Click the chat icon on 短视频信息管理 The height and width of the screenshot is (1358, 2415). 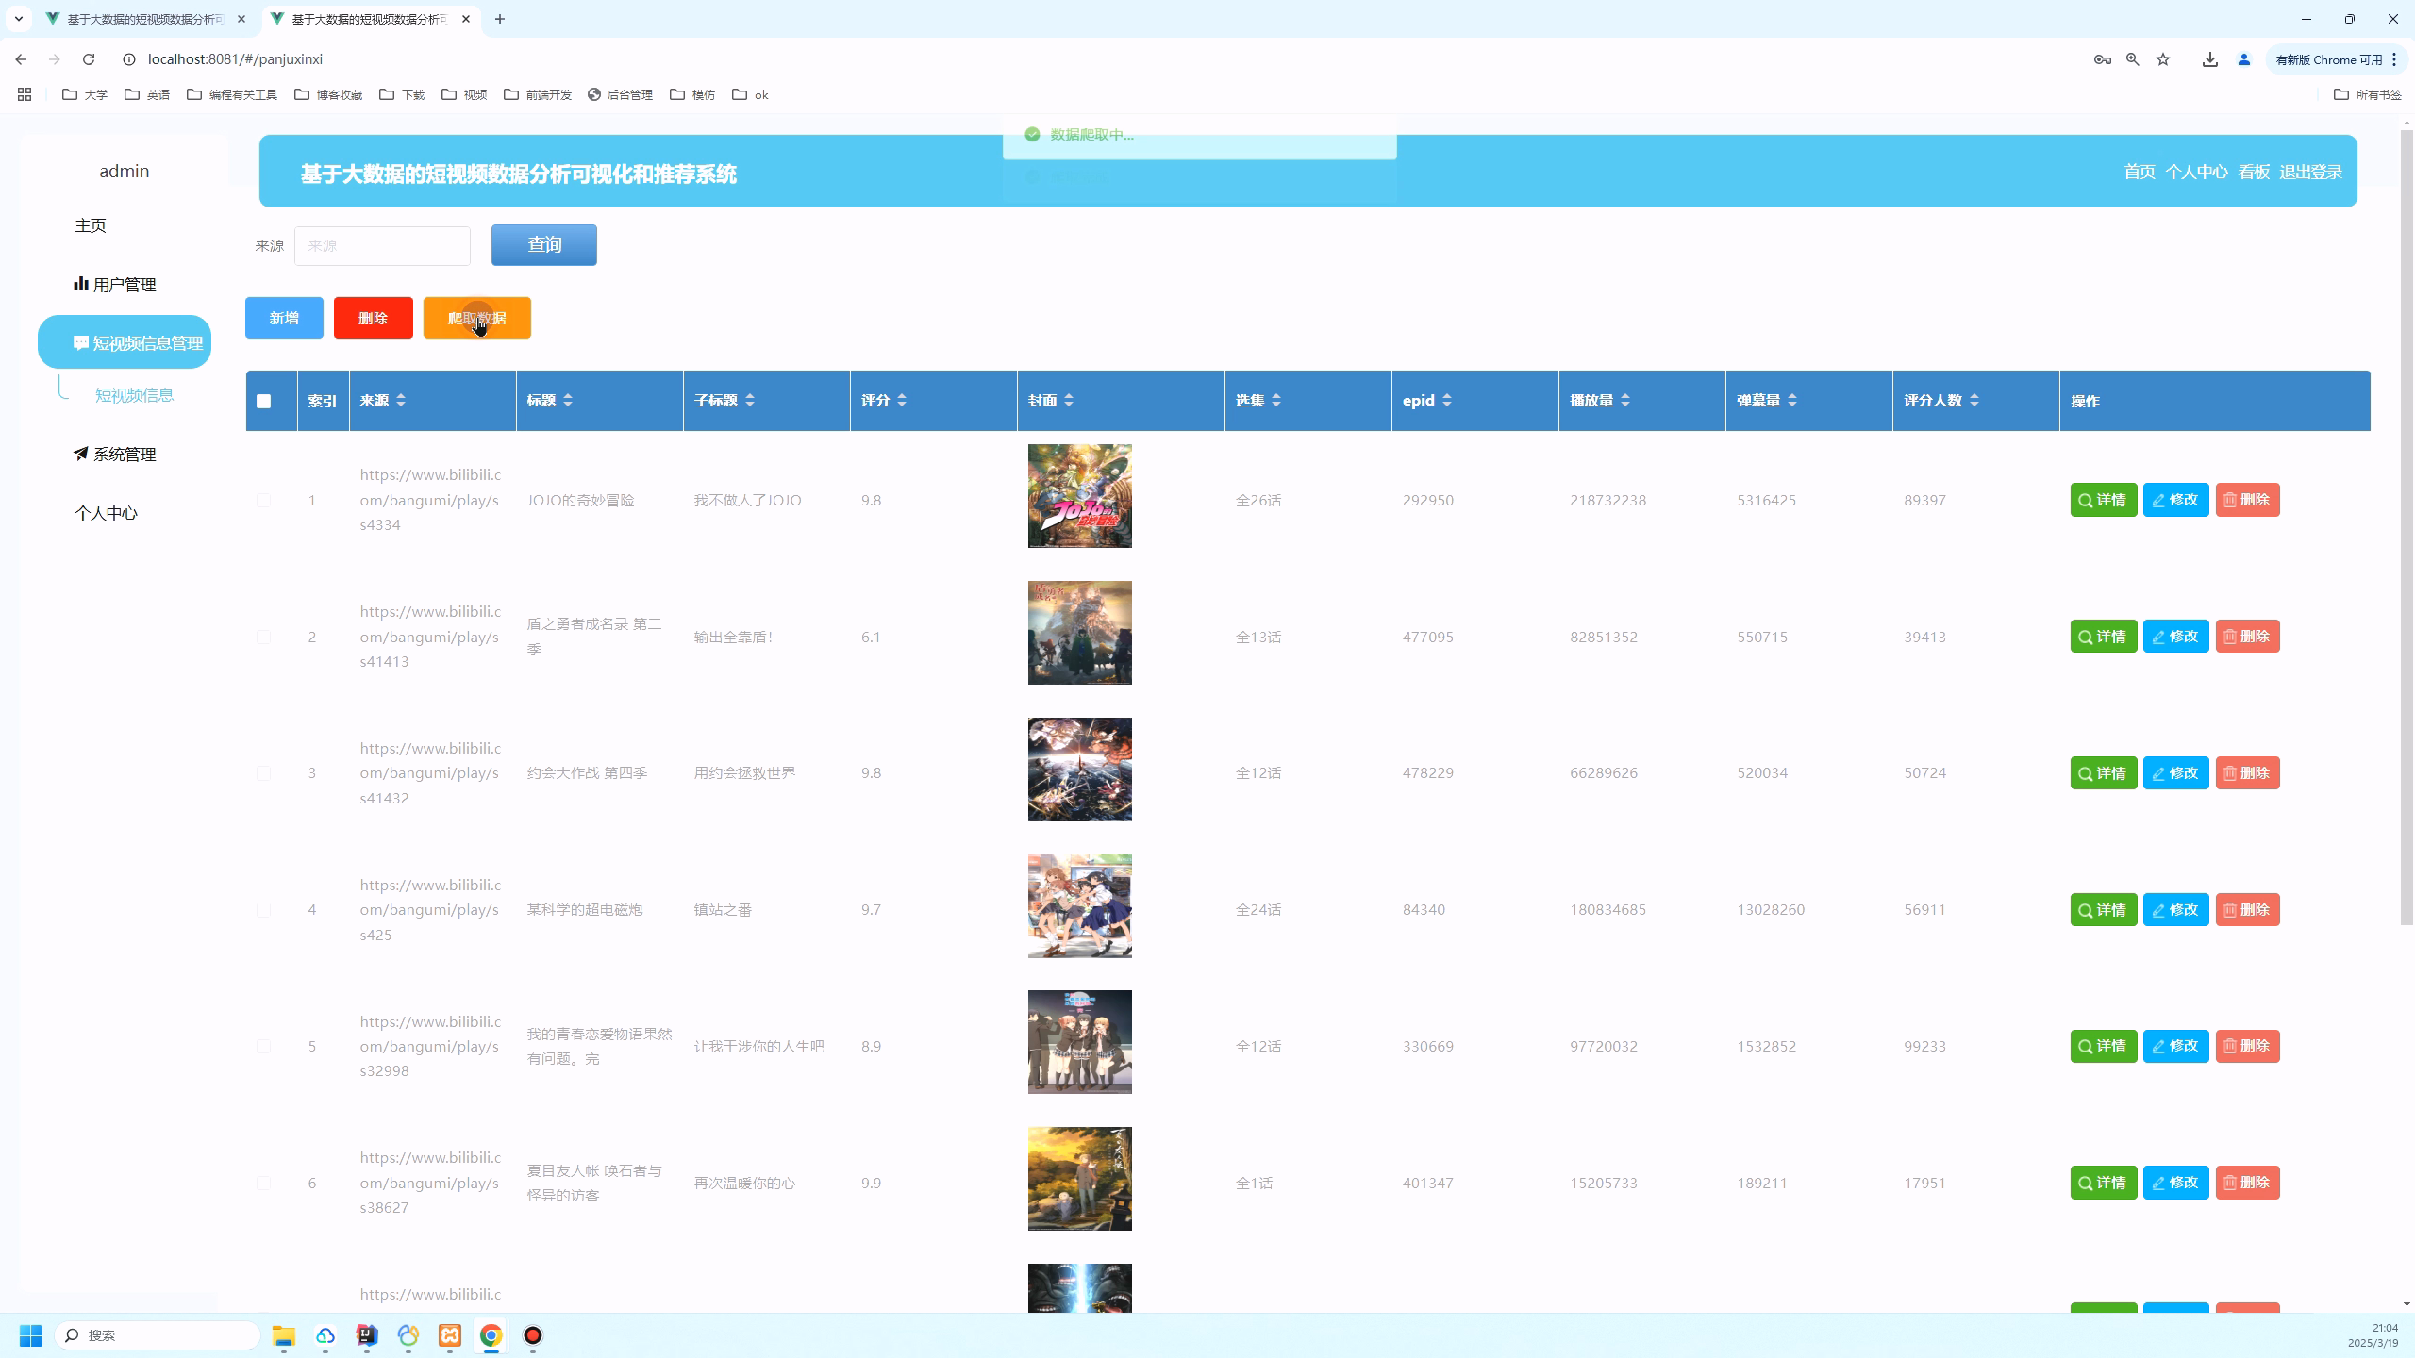[x=81, y=342]
